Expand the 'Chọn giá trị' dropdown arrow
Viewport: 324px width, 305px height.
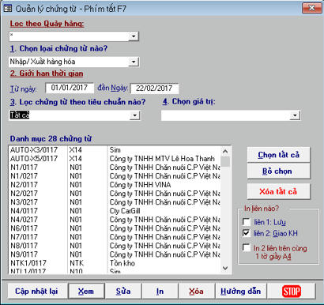(295, 115)
